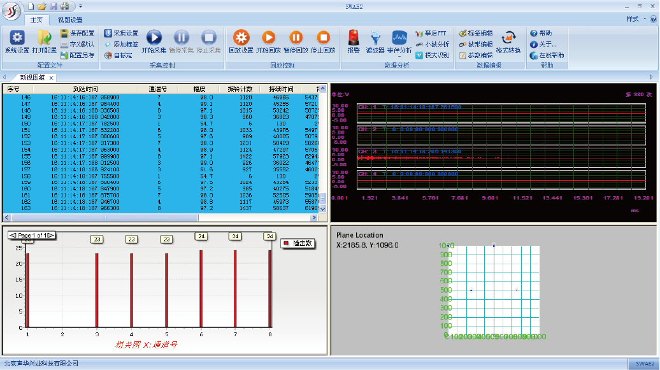This screenshot has height=370, width=660.
Task: Expand the 样式 style dropdown
Action: point(636,19)
